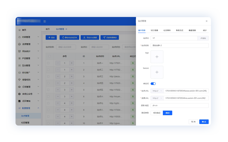
Task: Decrease 序号 for 站点九 row
Action: [x=58, y=117]
